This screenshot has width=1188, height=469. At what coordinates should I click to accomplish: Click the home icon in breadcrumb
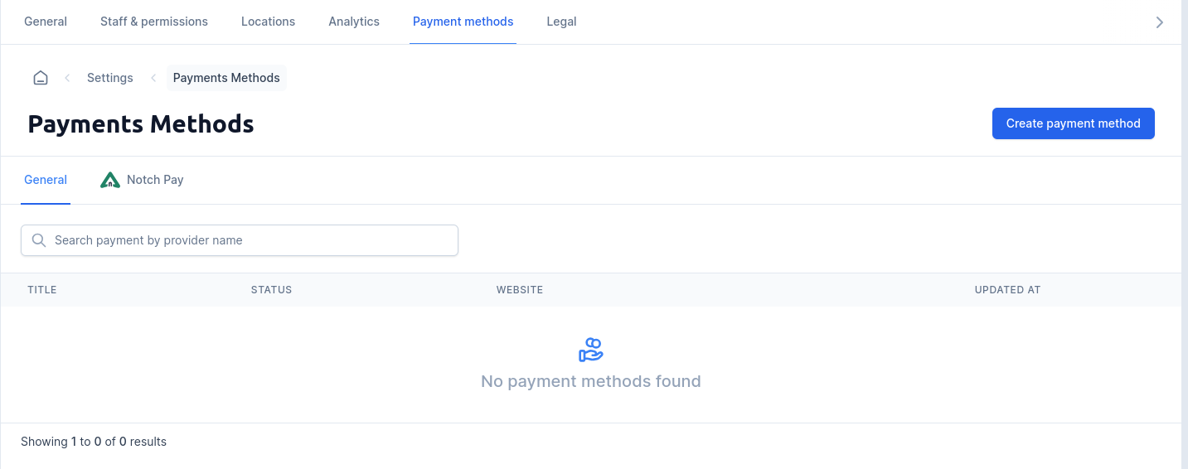click(x=41, y=78)
